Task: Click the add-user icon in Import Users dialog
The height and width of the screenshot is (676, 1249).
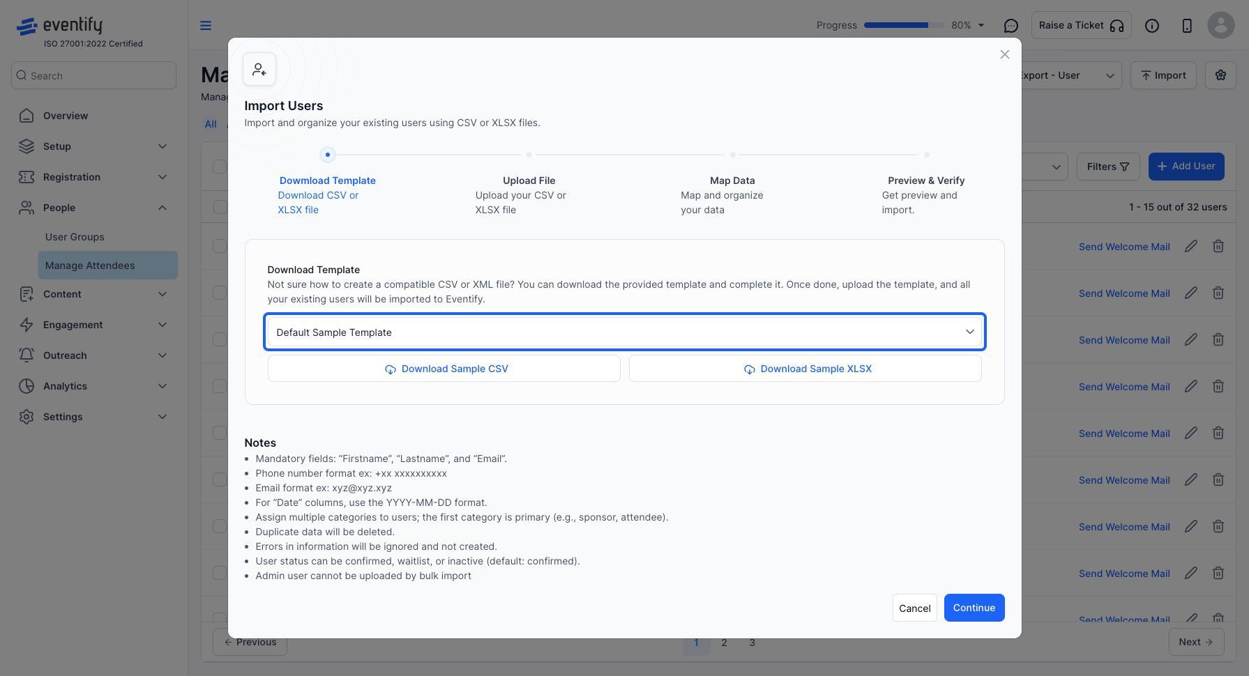Action: click(259, 70)
